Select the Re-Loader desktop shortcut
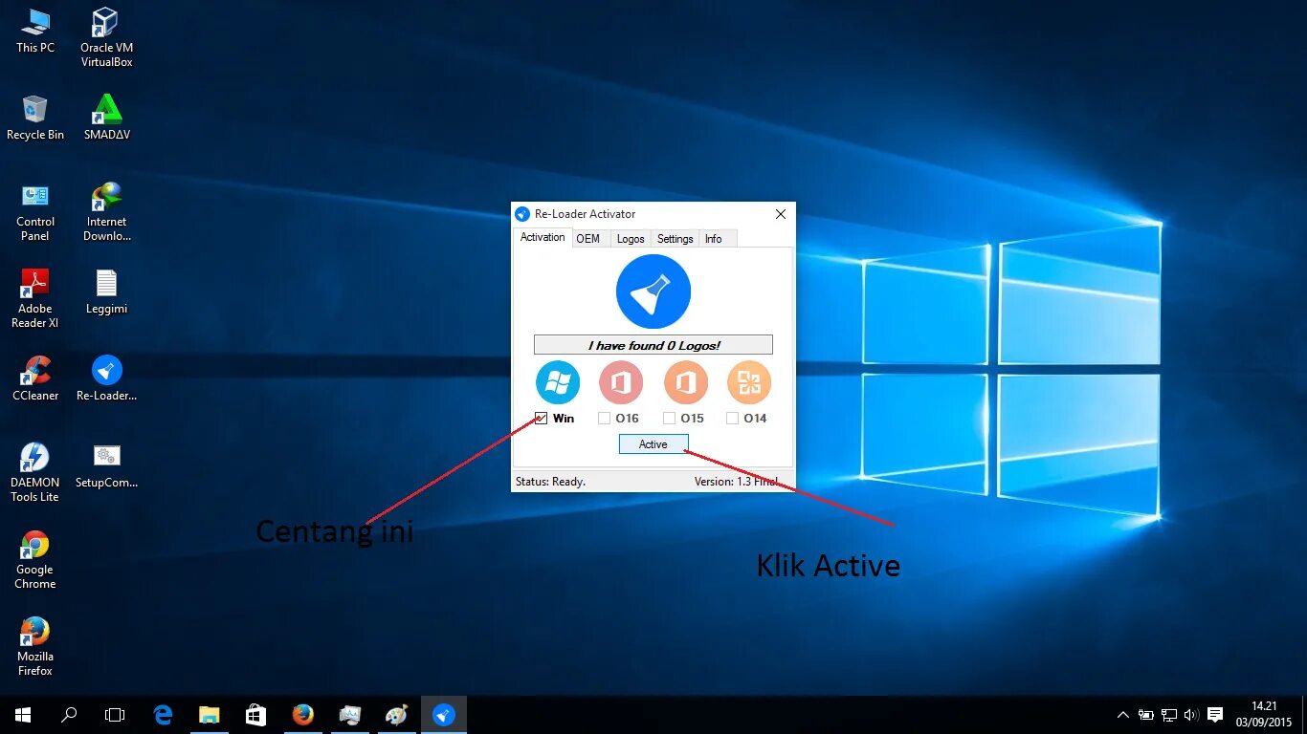The width and height of the screenshot is (1307, 734). (106, 378)
